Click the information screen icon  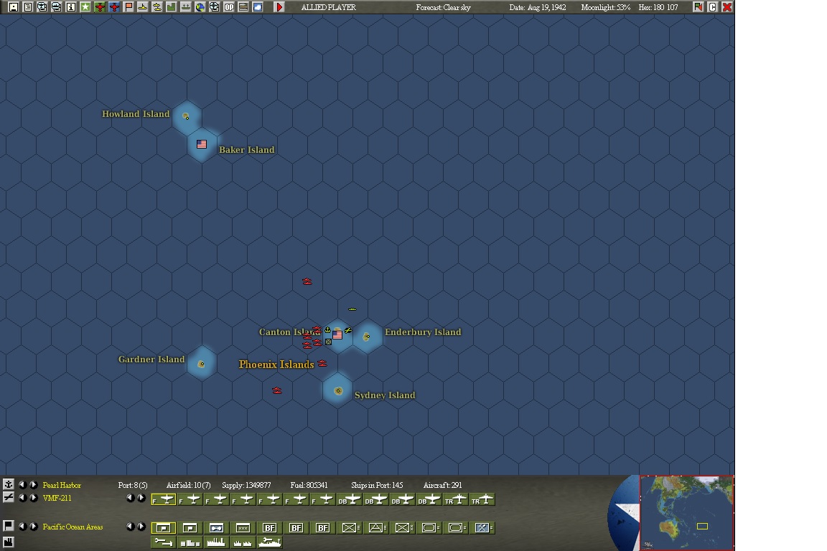pyautogui.click(x=71, y=6)
